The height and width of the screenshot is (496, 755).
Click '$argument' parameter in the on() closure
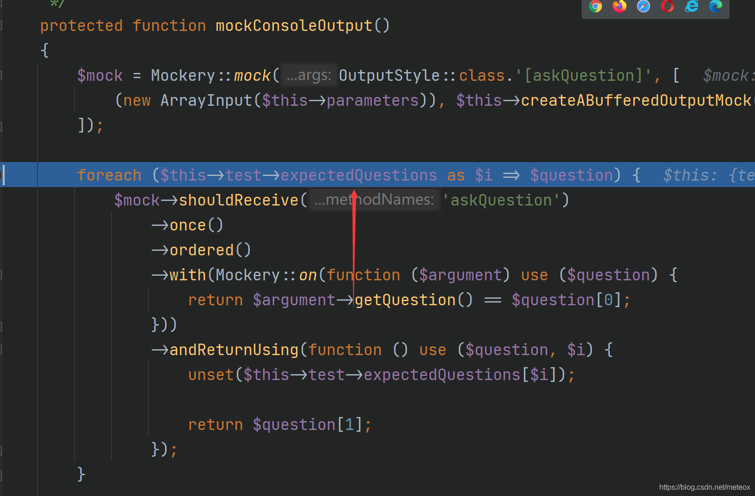point(460,275)
